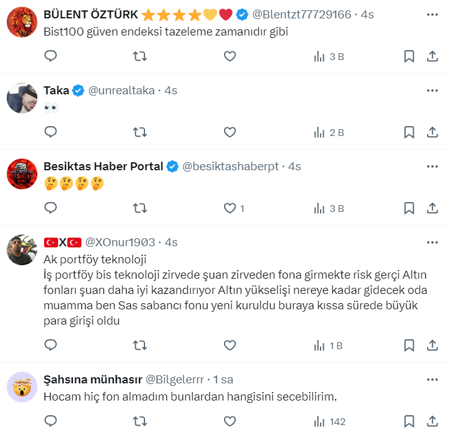Like Besiktas Haber Portal's thinking emoji tweet

pyautogui.click(x=229, y=208)
